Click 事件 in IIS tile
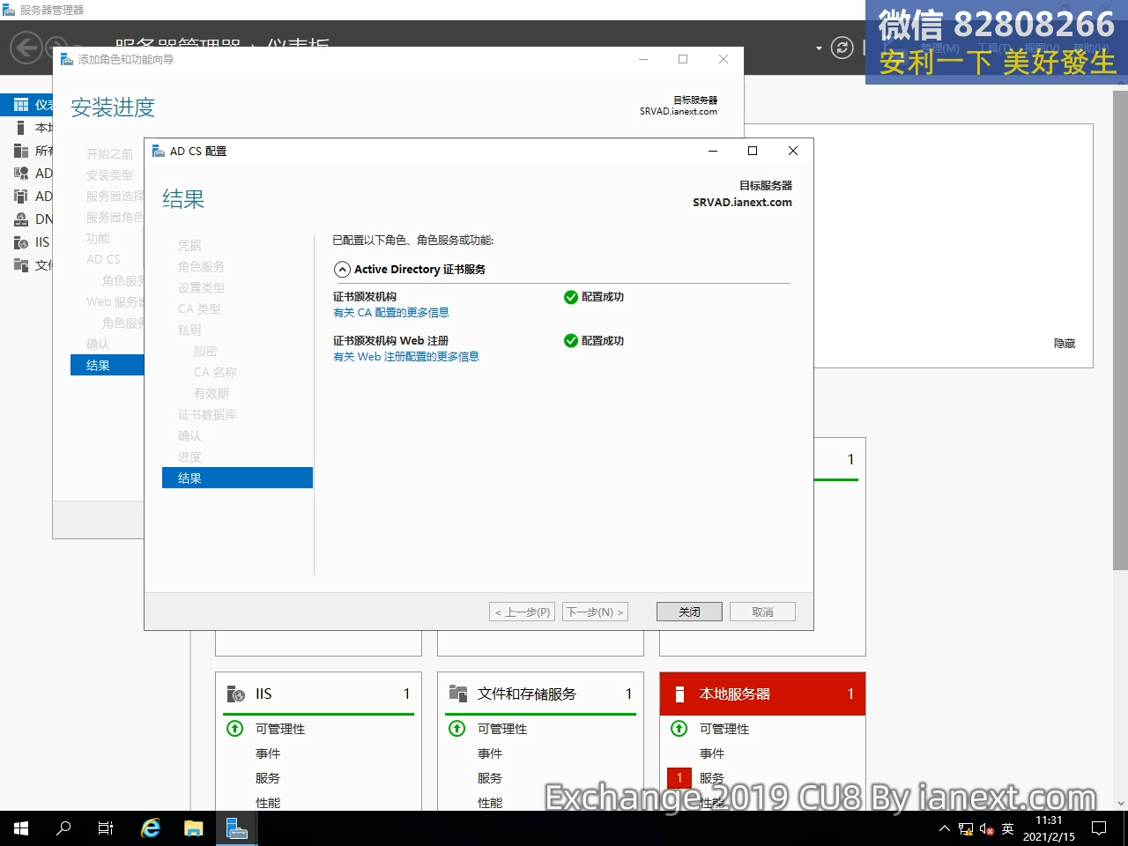The image size is (1128, 846). pyautogui.click(x=268, y=753)
